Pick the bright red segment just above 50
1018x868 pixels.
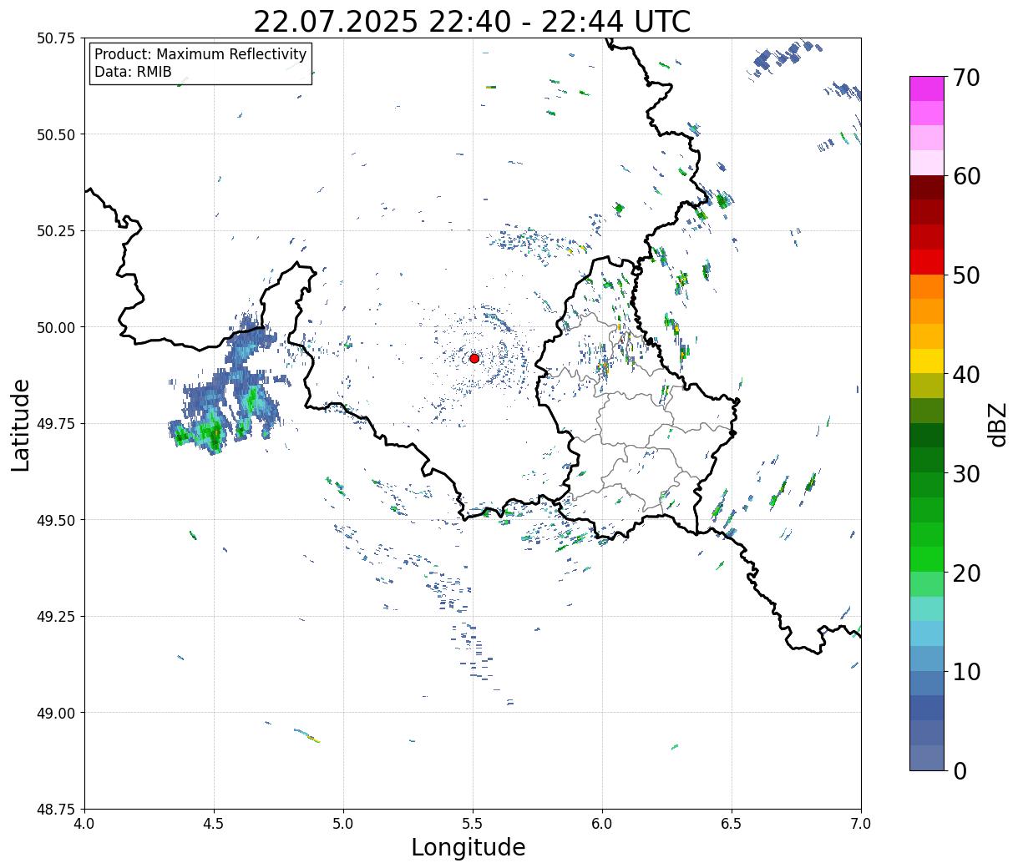tap(927, 262)
